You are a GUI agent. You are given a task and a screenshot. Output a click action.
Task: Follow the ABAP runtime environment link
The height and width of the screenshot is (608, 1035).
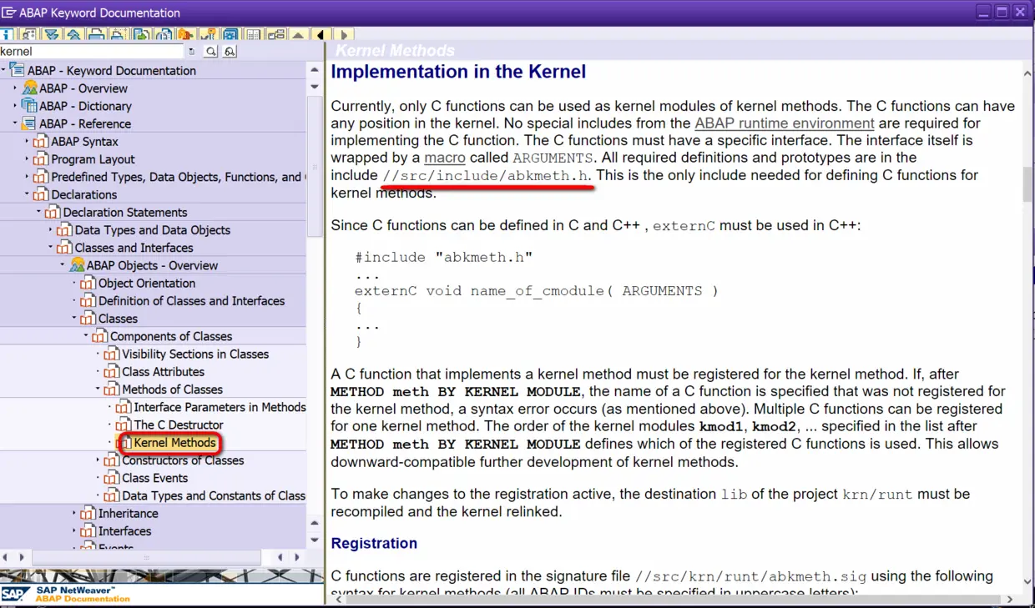(785, 123)
